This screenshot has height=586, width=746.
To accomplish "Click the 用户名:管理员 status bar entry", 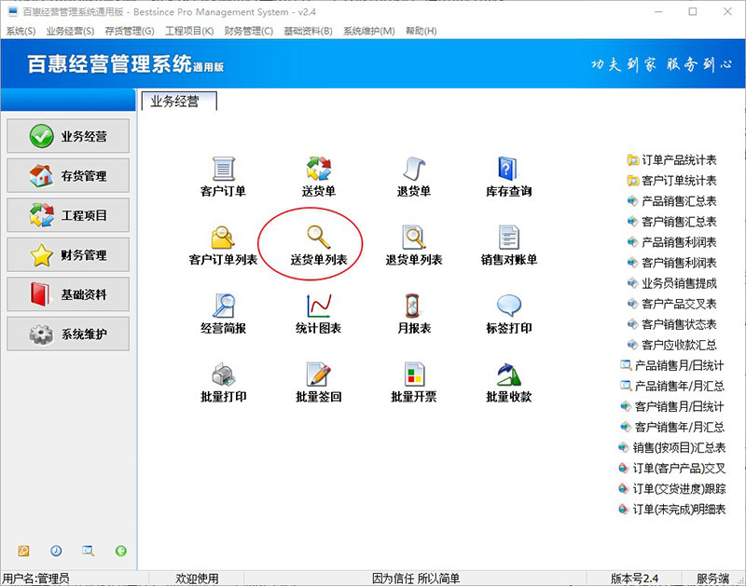I will 35,579.
